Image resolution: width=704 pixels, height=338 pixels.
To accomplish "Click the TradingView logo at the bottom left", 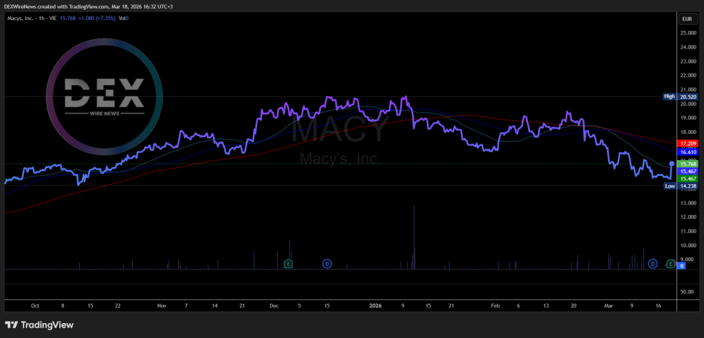I will 39,325.
